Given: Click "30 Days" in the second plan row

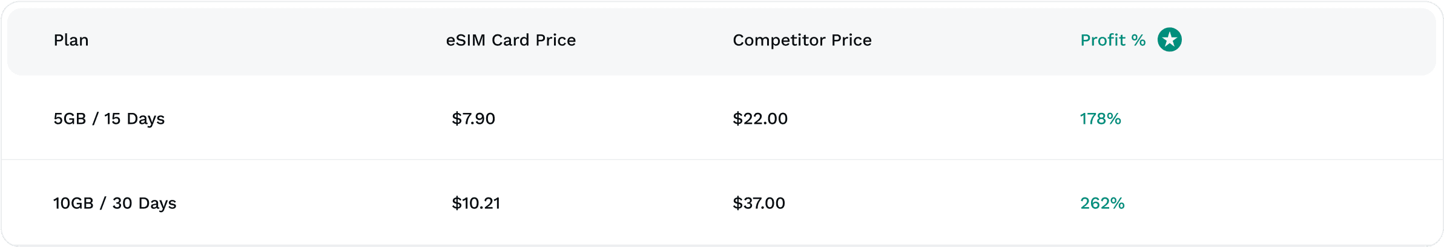Looking at the screenshot, I should tap(144, 203).
